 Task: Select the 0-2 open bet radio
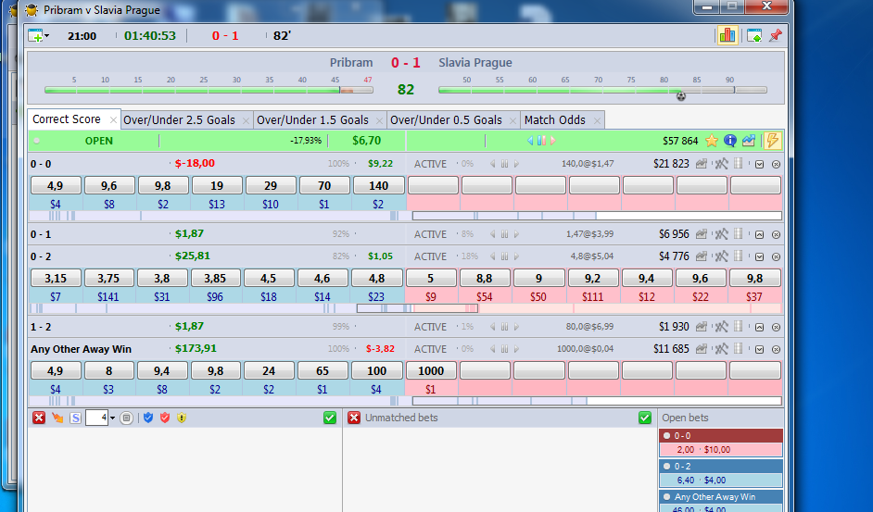(666, 467)
